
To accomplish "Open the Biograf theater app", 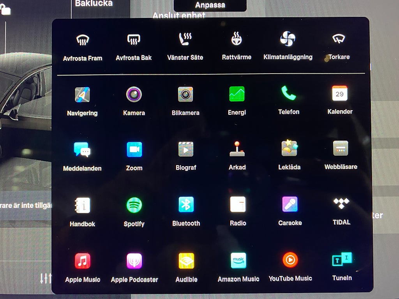I will click(x=186, y=149).
